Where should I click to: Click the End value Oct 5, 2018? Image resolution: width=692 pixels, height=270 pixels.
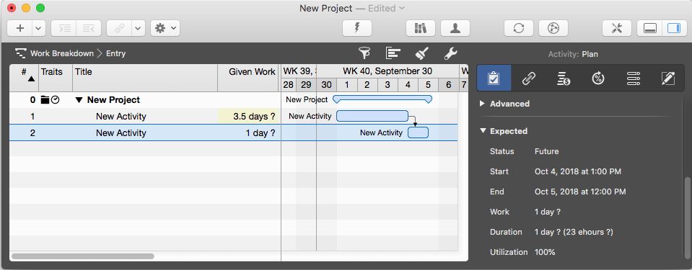tap(580, 192)
